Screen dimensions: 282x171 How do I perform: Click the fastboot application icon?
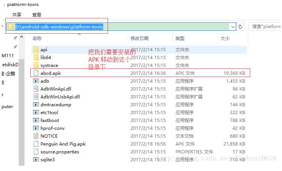tap(36, 120)
